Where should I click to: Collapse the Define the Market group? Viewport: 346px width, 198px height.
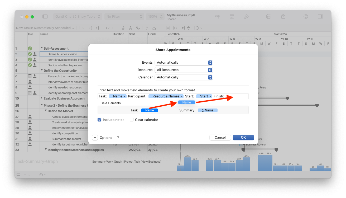coord(46,111)
